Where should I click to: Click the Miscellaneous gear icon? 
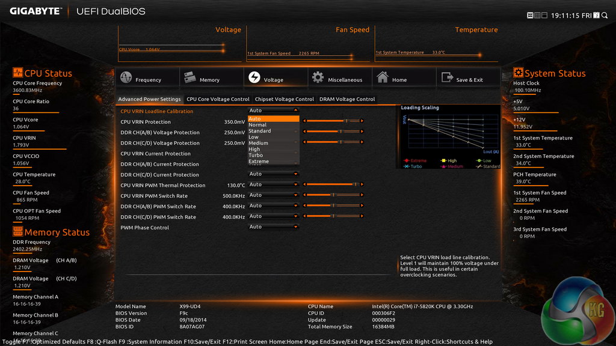pos(318,78)
